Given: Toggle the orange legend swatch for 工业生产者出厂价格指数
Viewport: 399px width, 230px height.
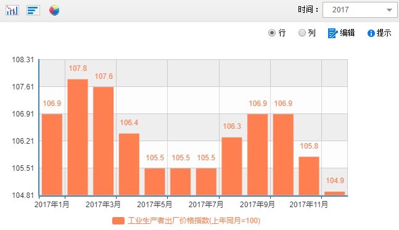Looking at the screenshot, I should point(118,221).
